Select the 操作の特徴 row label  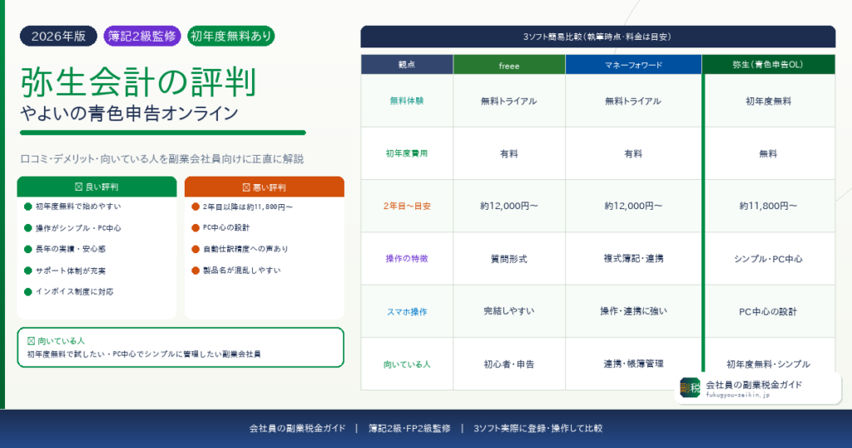(406, 258)
